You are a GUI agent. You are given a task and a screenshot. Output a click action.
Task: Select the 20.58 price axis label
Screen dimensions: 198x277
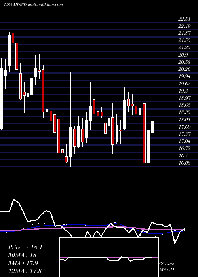coord(185,62)
